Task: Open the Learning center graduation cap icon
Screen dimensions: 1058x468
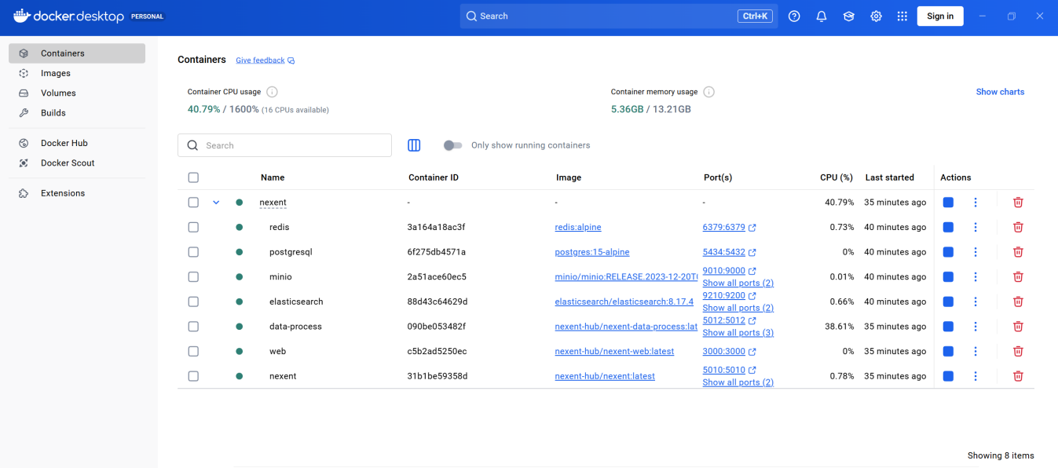Action: tap(849, 16)
